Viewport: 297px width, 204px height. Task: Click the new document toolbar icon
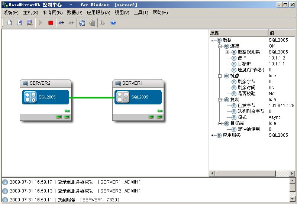pyautogui.click(x=10, y=23)
